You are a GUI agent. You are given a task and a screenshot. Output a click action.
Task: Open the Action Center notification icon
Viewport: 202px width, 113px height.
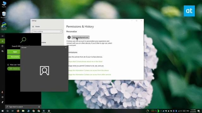(199, 111)
